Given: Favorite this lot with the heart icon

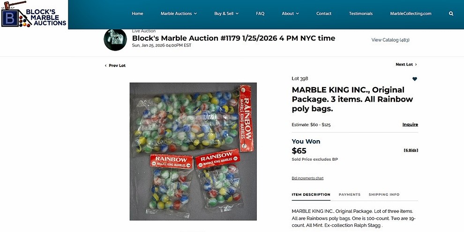Looking at the screenshot, I should pos(414,79).
